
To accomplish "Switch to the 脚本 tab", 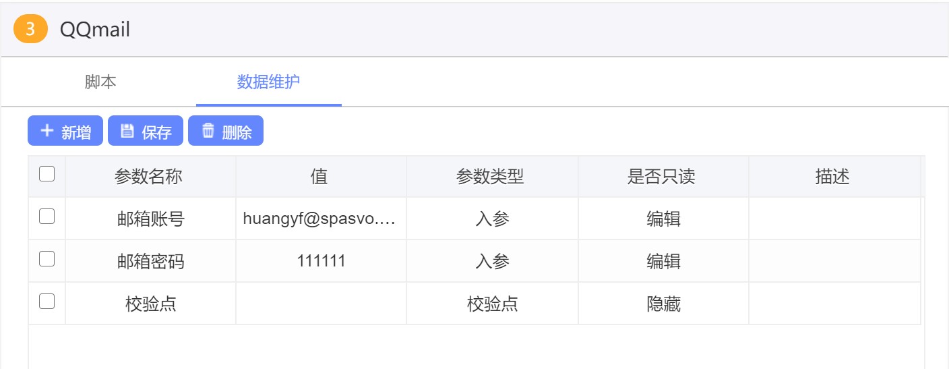I will (100, 82).
